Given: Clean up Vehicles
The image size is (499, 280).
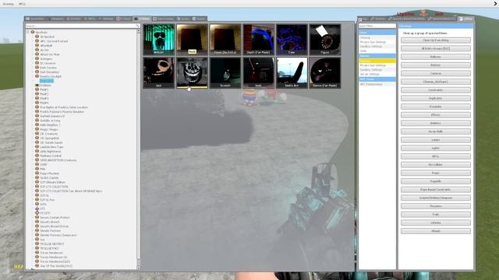Looking at the screenshot, I should (436, 222).
